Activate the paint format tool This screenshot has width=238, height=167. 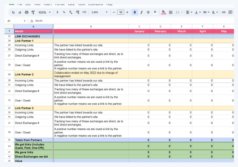(x=33, y=12)
